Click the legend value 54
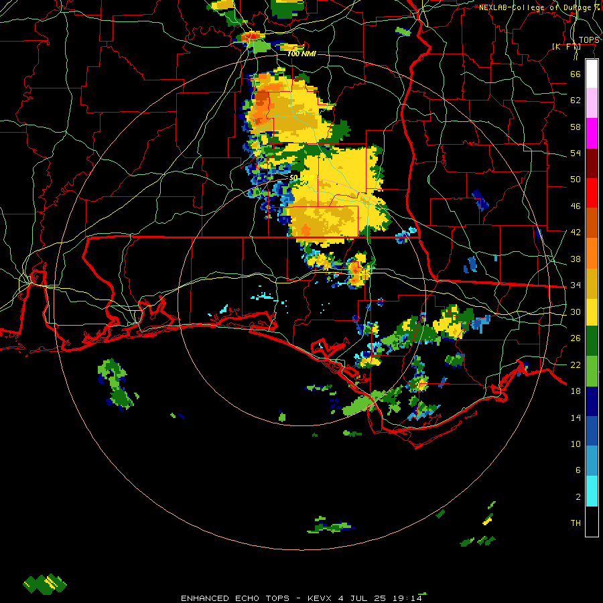This screenshot has height=603, width=603. (x=576, y=153)
